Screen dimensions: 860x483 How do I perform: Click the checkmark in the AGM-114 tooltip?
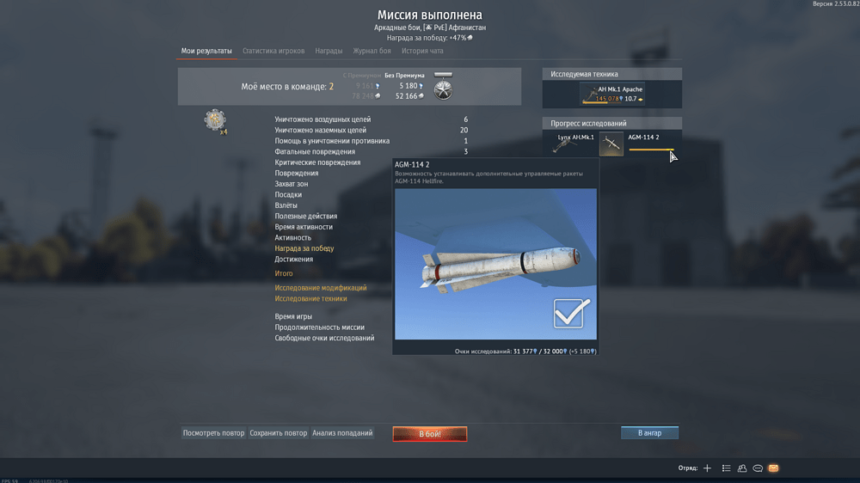pos(572,314)
